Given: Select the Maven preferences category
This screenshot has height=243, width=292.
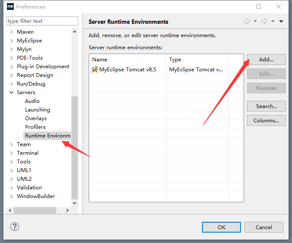Looking at the screenshot, I should 26,32.
